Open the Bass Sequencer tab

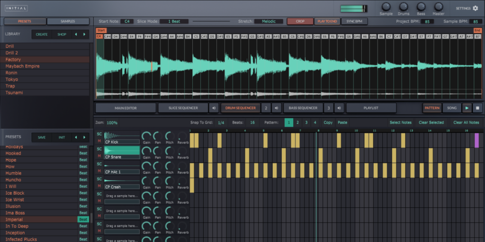point(303,108)
